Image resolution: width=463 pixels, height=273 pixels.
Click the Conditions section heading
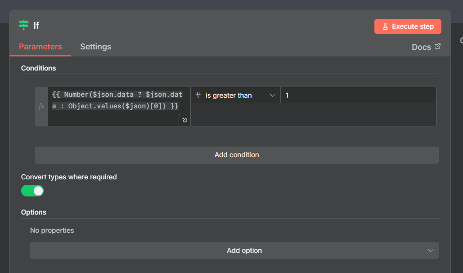click(39, 68)
